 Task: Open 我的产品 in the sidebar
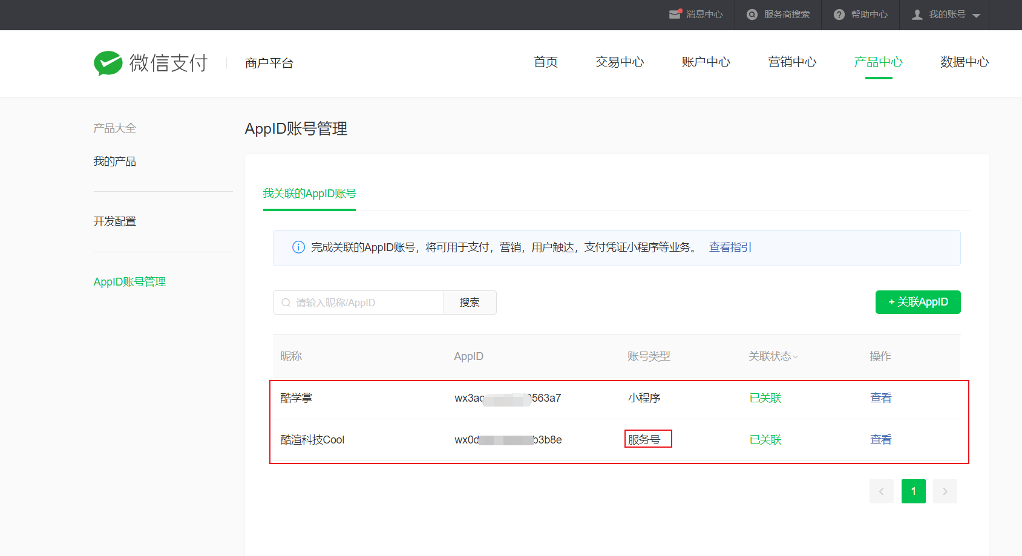pos(115,162)
